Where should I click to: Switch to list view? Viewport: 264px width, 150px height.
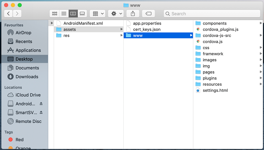64,14
